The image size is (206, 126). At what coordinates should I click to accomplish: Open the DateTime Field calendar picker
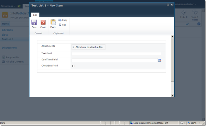[159, 60]
